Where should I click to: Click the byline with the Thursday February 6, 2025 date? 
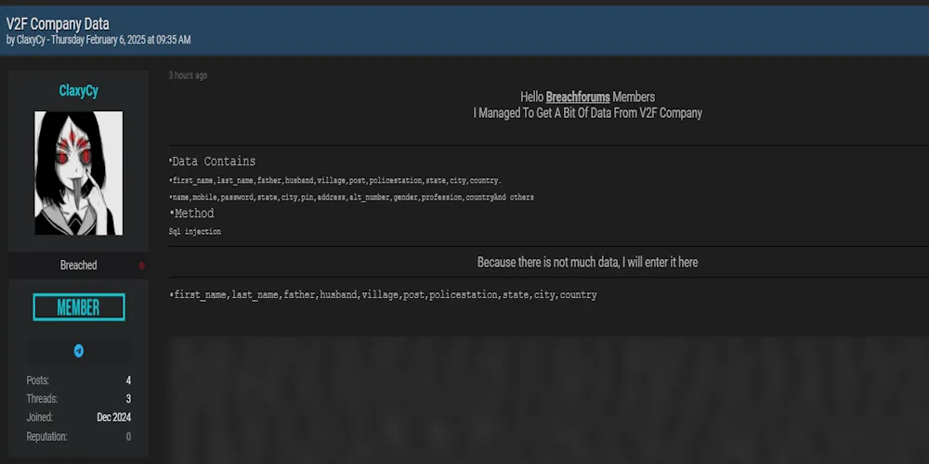[98, 40]
